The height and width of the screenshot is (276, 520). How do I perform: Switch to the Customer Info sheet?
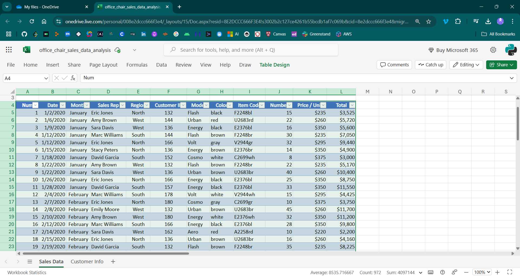[x=87, y=262]
